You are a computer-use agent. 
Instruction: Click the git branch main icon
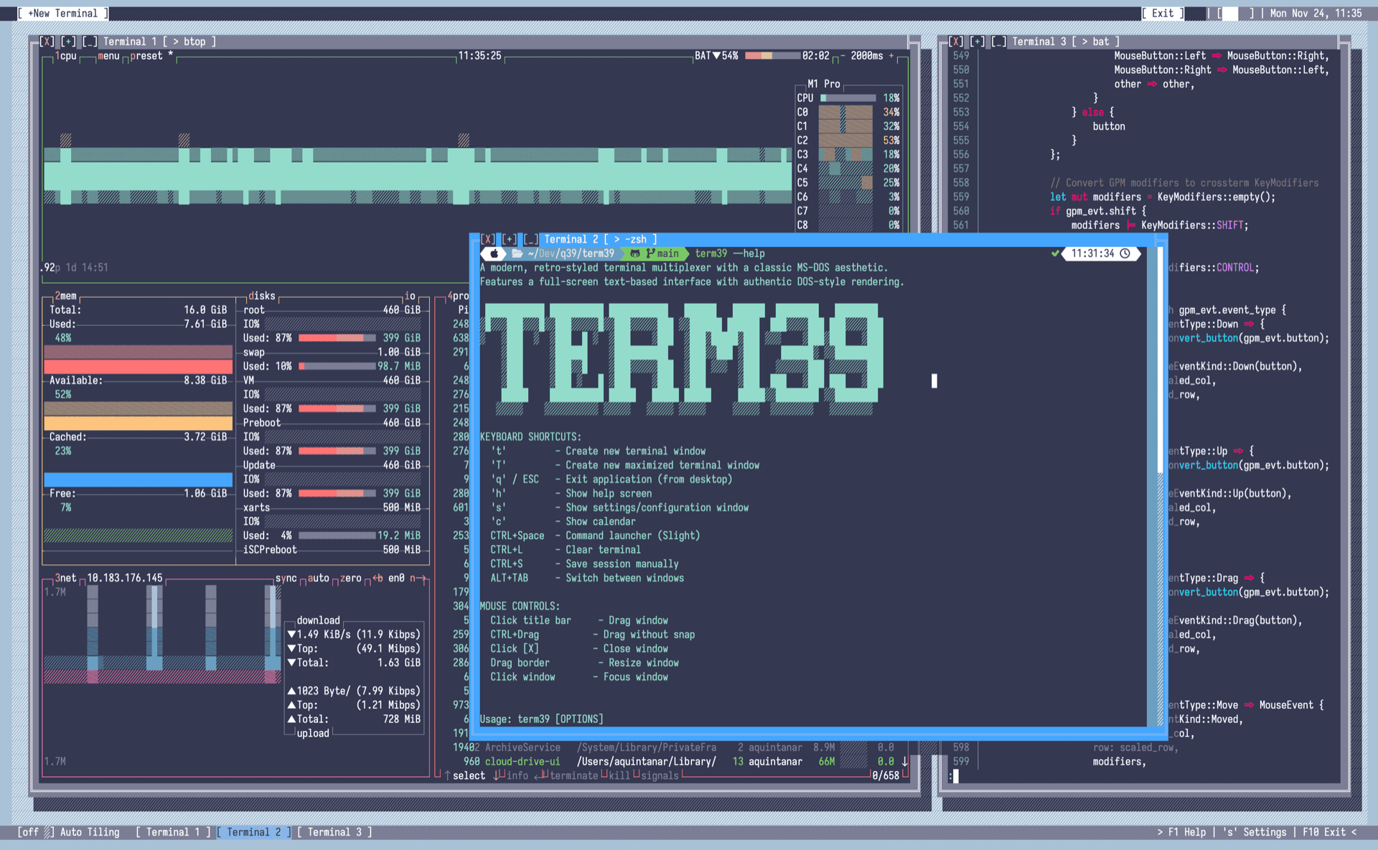tap(651, 253)
